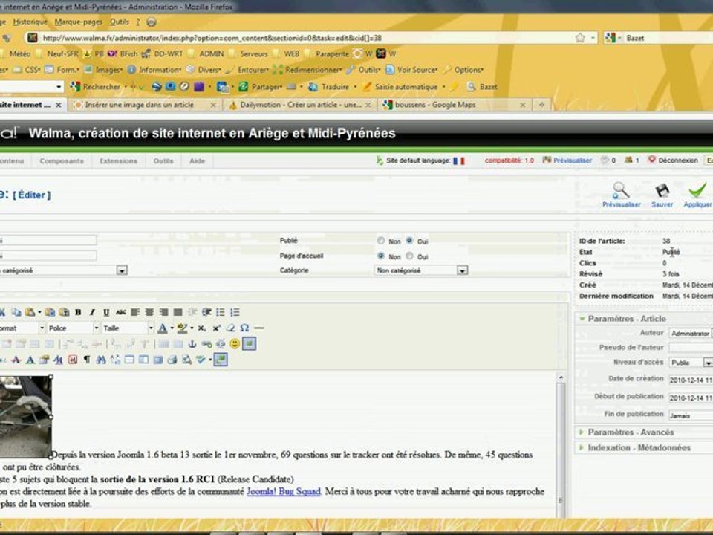Open text color picker arrow
The image size is (713, 535).
point(172,328)
